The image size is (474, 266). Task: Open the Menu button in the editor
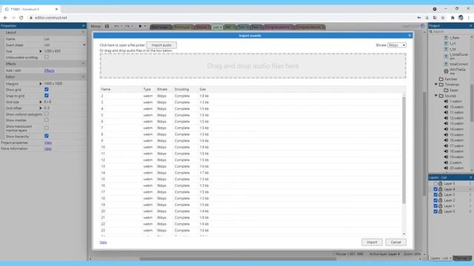[96, 27]
